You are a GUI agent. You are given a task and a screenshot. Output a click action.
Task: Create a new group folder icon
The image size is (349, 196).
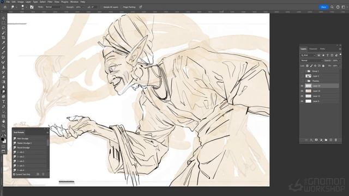326,140
